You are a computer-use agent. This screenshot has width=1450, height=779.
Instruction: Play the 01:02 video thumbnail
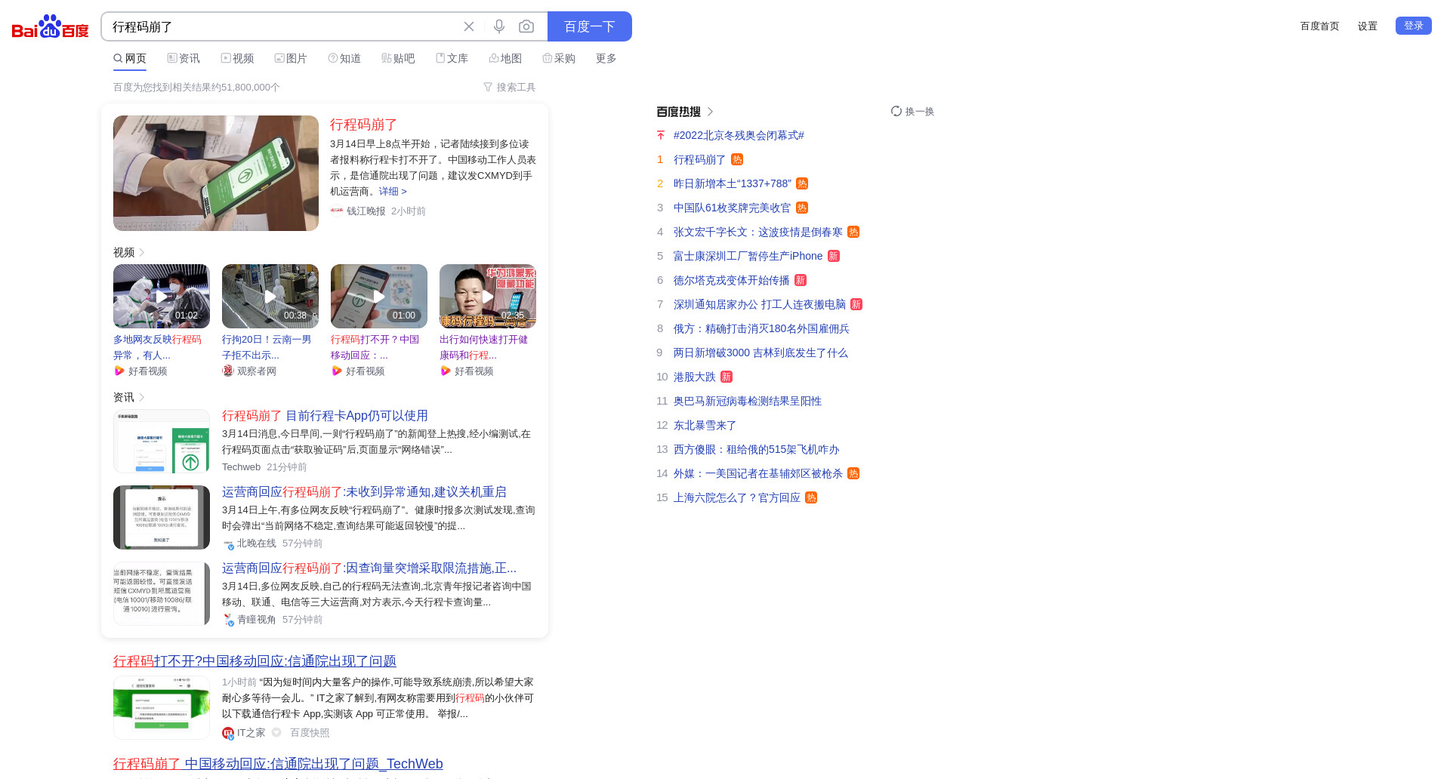tap(162, 296)
